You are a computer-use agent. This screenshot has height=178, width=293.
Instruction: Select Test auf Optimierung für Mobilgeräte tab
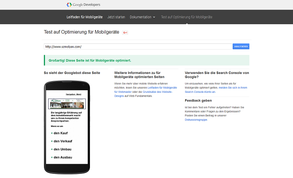187,17
